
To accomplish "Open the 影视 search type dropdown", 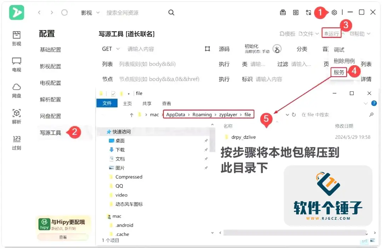I will tap(91, 13).
